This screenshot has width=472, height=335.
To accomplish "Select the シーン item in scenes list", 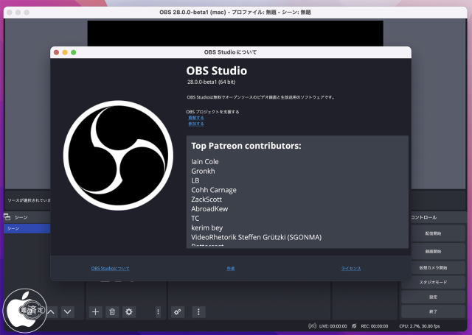I will click(27, 229).
